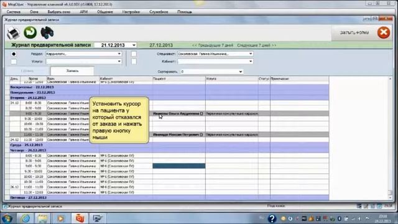Go to previous 7 days link
This screenshot has width=398, height=224.
[x=213, y=45]
